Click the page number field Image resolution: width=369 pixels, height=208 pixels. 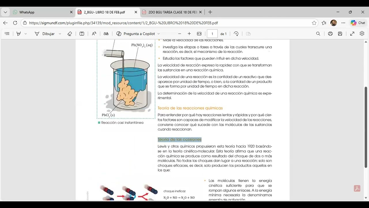tap(212, 34)
